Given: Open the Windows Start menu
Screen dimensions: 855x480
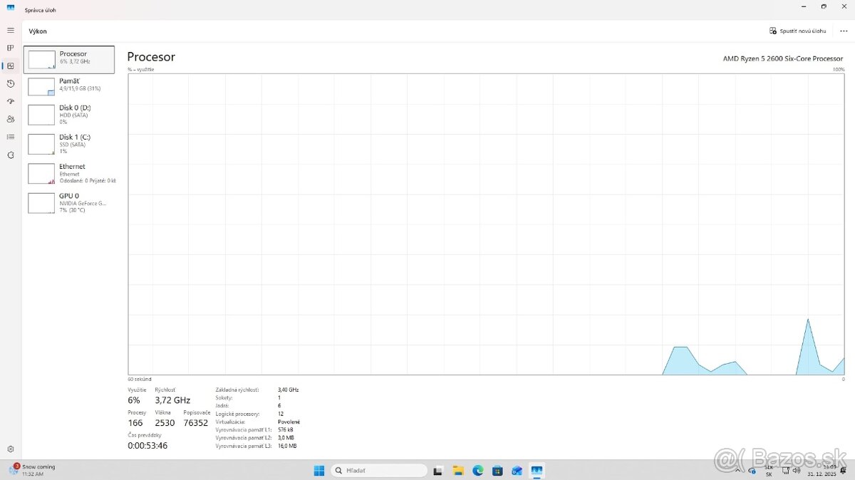Looking at the screenshot, I should [x=319, y=471].
